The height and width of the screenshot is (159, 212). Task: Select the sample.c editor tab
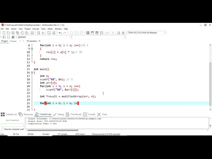tap(32, 41)
